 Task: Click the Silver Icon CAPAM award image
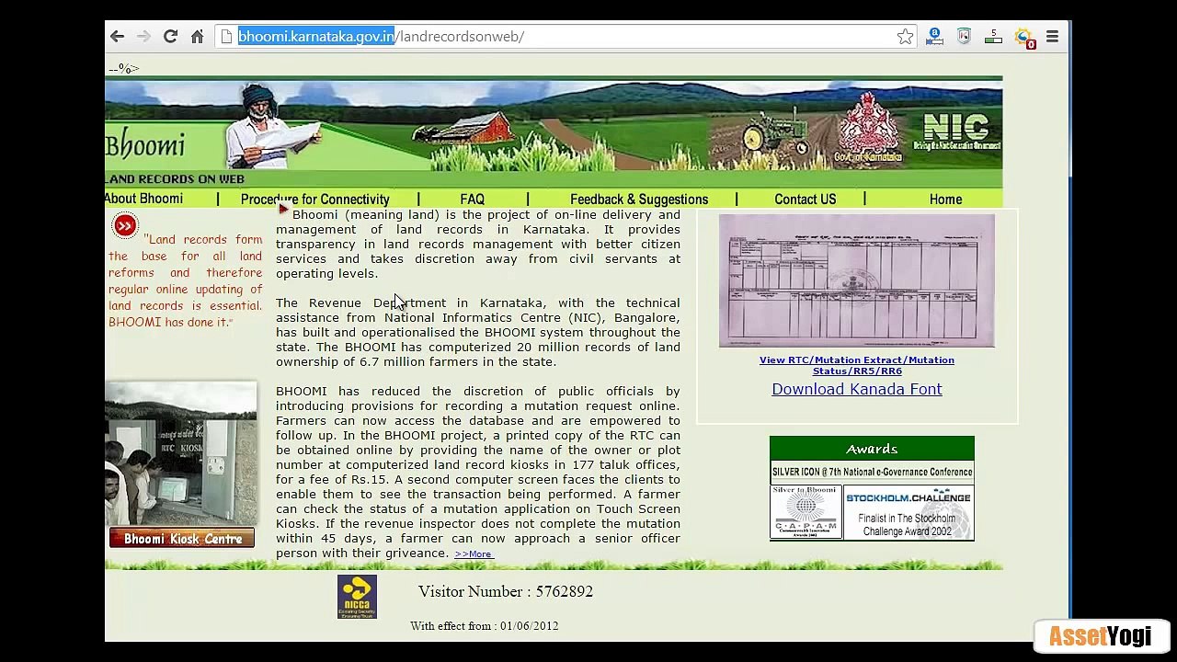[806, 512]
